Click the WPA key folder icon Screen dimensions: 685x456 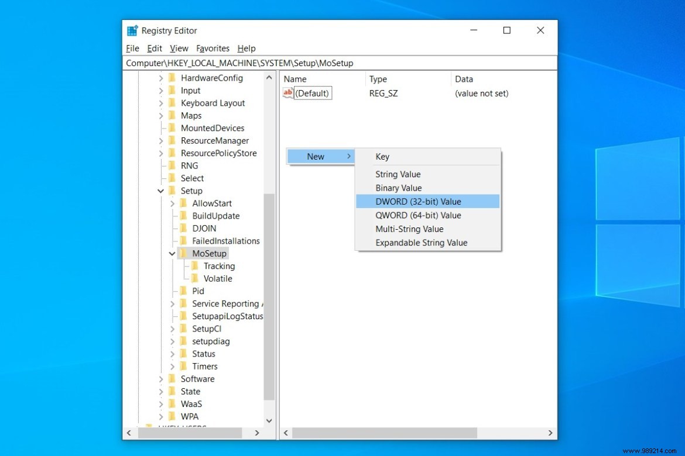point(172,416)
